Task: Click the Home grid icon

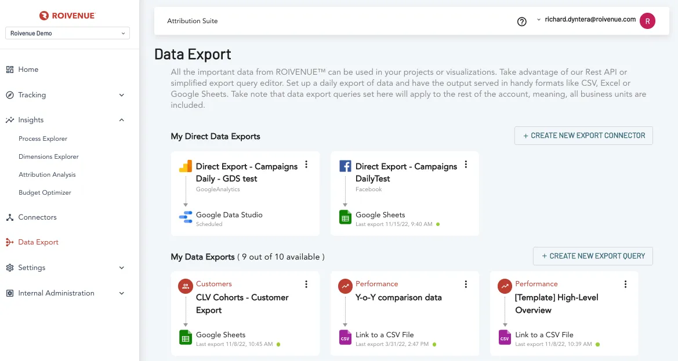Action: pos(9,70)
